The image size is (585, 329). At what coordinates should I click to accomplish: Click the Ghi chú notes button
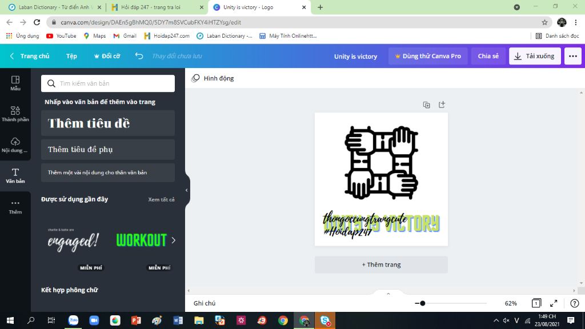pyautogui.click(x=205, y=303)
